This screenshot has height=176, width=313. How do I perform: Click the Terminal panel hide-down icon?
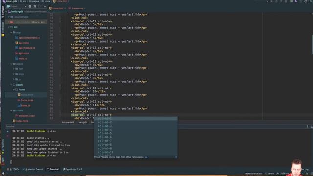click(x=312, y=126)
